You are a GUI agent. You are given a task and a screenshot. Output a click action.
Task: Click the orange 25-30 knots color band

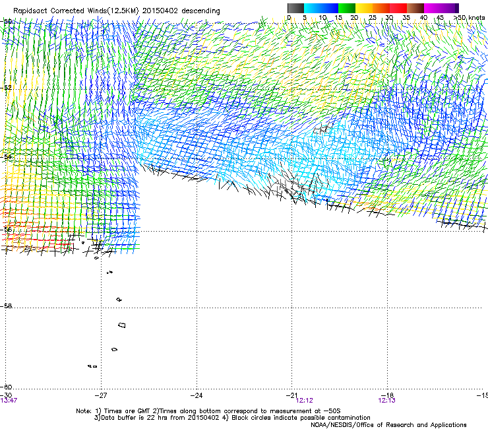pos(381,8)
